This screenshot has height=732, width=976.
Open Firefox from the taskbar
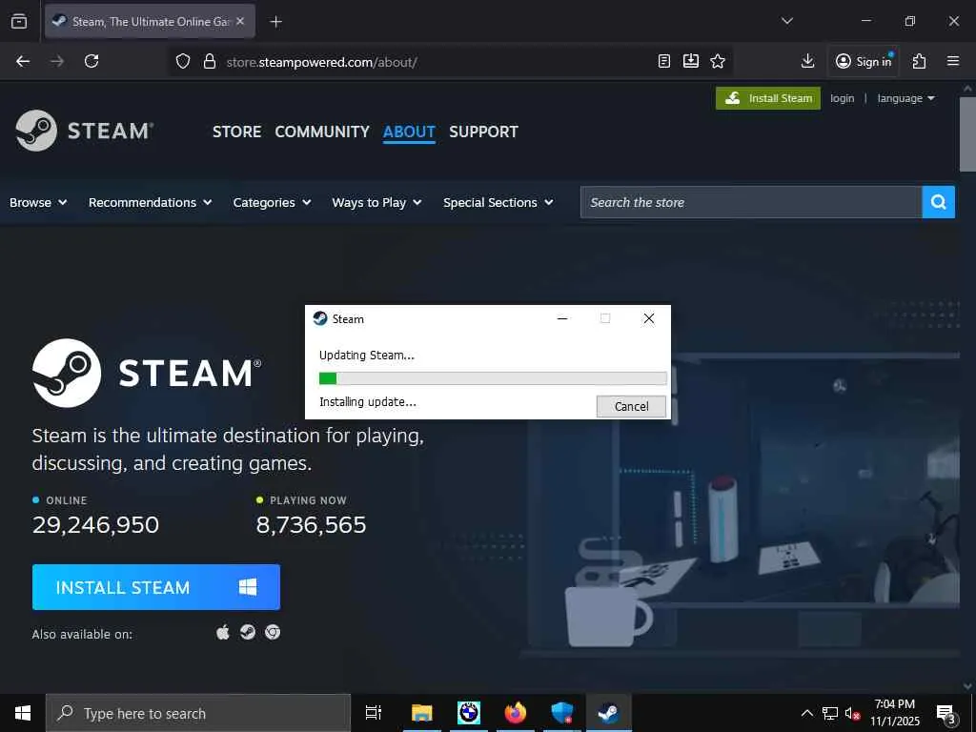516,713
